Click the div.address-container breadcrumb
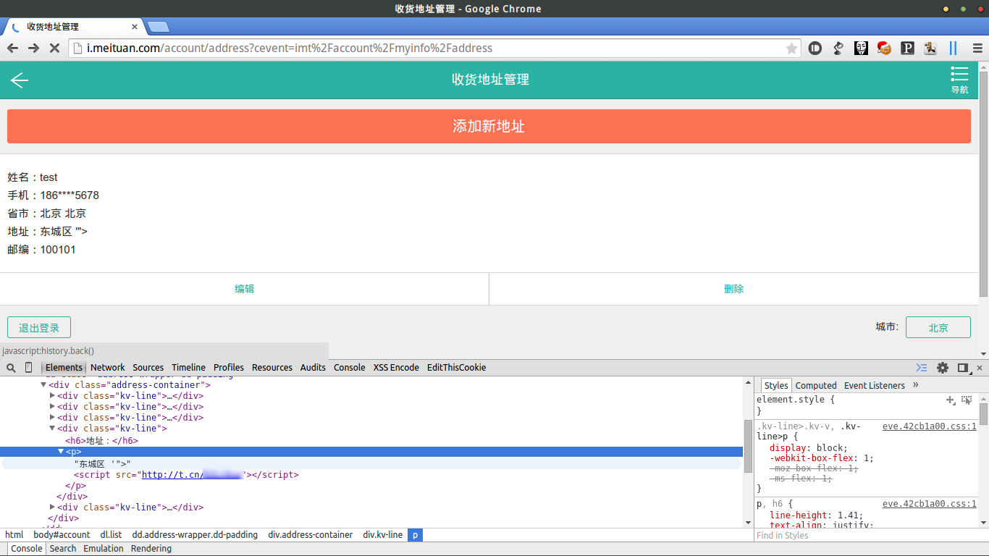Screen dimensions: 989x556 tap(311, 535)
